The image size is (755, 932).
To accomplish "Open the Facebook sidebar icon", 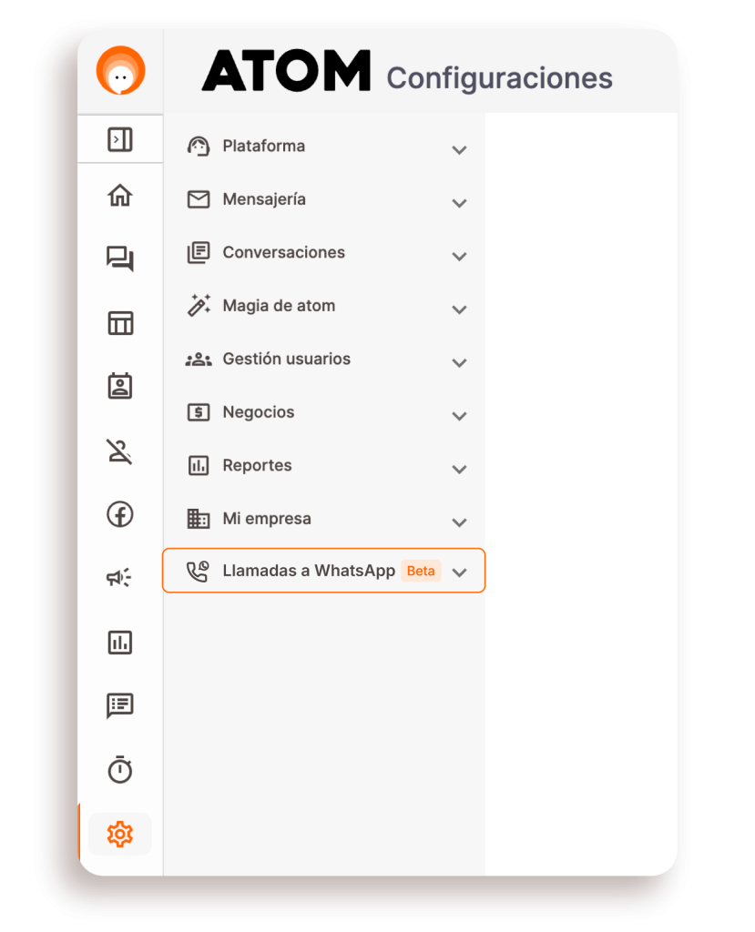I will point(120,515).
